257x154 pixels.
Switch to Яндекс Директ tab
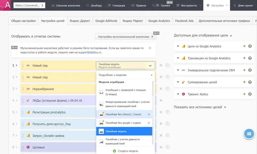80,21
